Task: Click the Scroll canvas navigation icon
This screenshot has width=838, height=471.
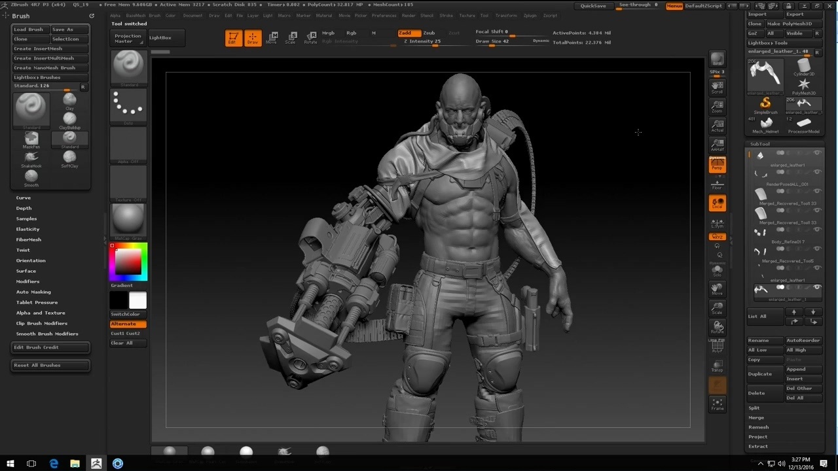Action: point(718,87)
